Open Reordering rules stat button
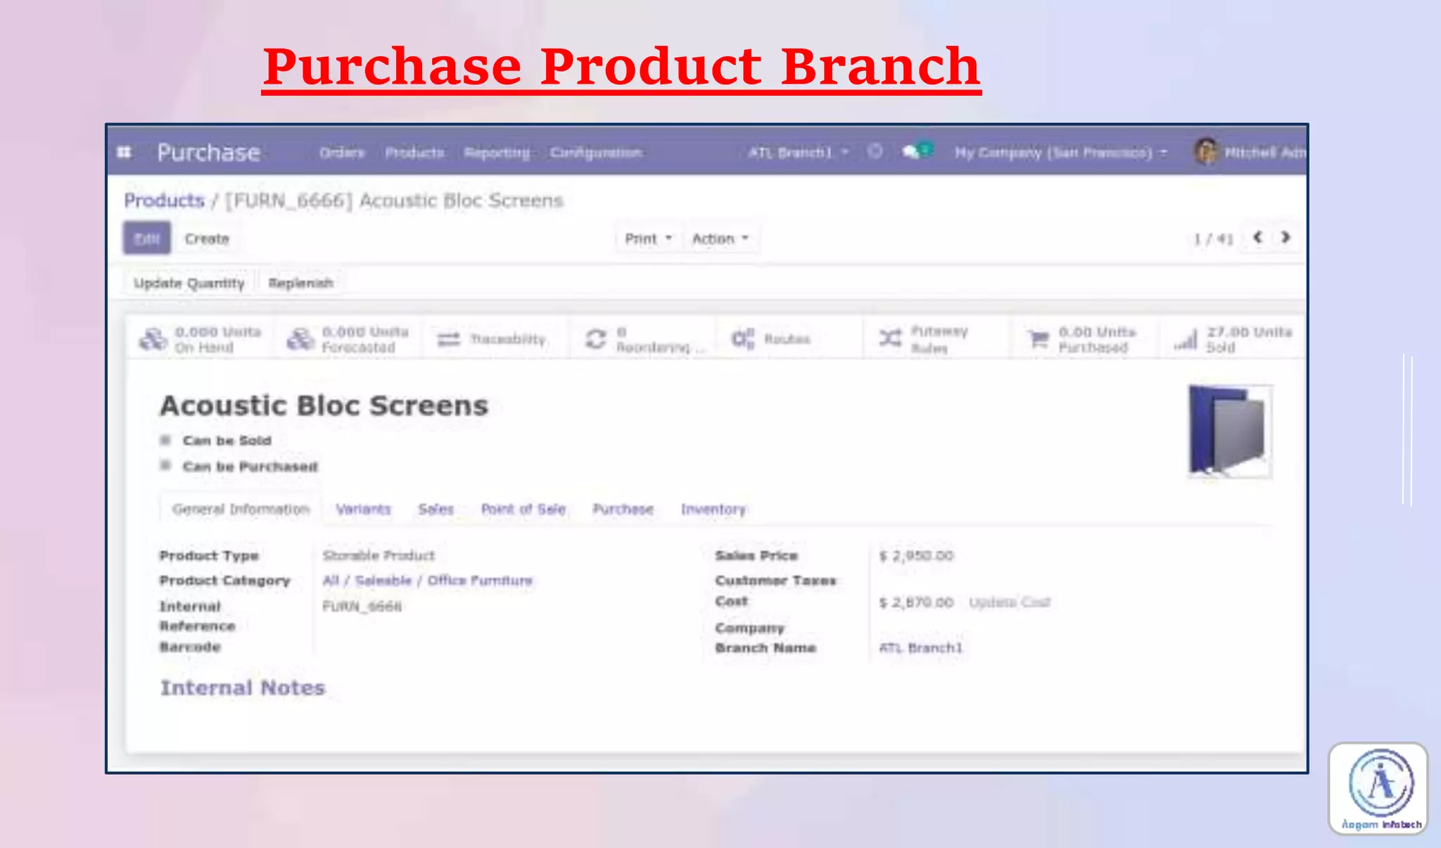Image resolution: width=1441 pixels, height=848 pixels. pos(642,339)
